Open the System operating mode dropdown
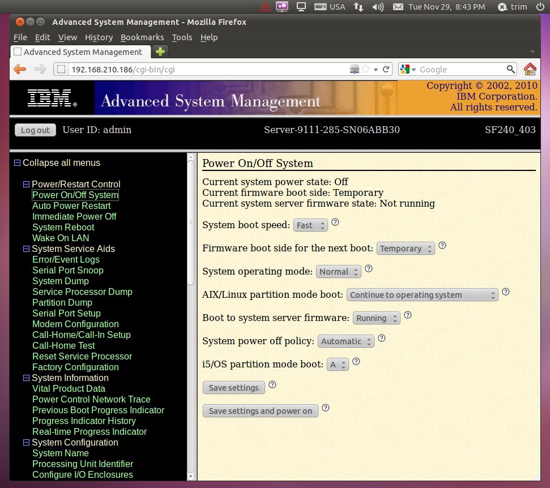The image size is (550, 488). pyautogui.click(x=339, y=272)
